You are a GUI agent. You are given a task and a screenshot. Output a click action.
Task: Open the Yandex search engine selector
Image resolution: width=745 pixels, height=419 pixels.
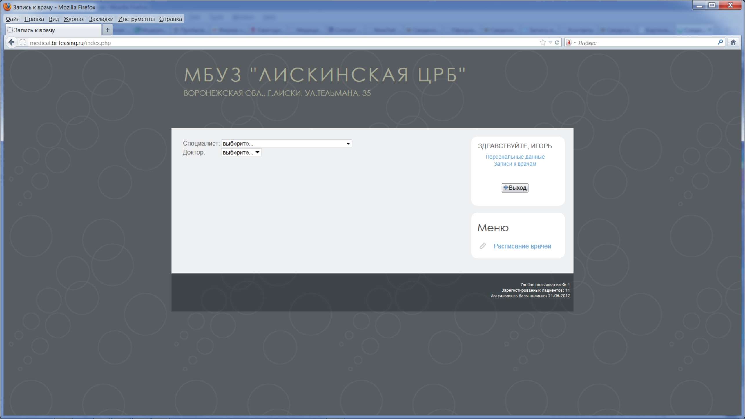(570, 43)
